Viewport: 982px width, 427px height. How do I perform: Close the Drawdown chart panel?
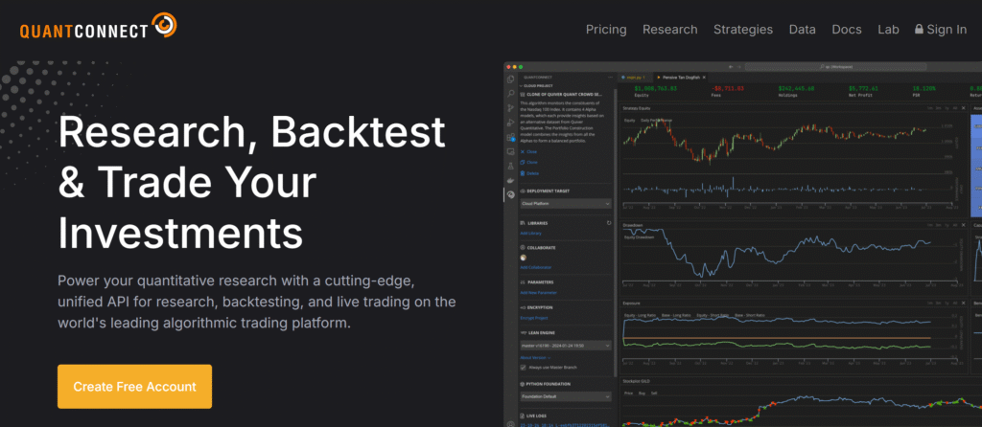tap(963, 224)
